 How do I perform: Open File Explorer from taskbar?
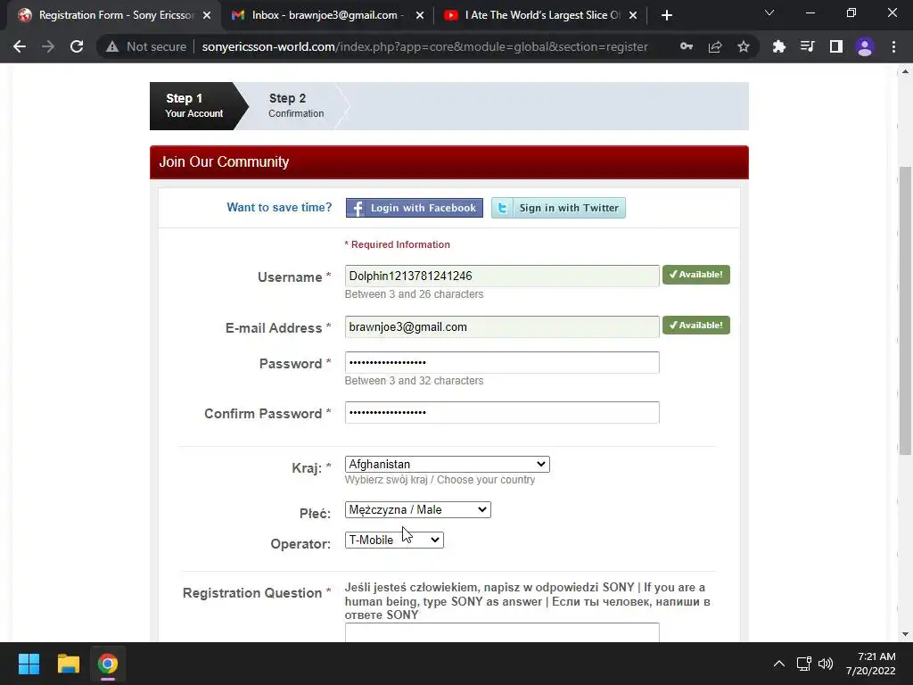68,664
